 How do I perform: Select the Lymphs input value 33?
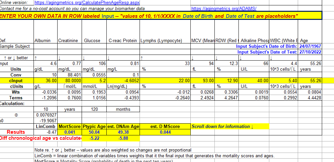coord(165,64)
